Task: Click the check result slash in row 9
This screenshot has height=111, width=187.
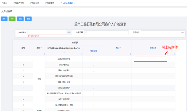Action: tap(94, 105)
